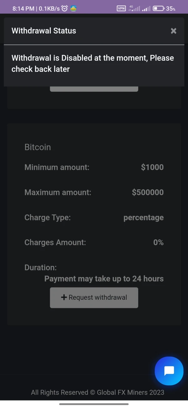Tap the battery icon in status bar
The height and width of the screenshot is (408, 188).
(159, 8)
